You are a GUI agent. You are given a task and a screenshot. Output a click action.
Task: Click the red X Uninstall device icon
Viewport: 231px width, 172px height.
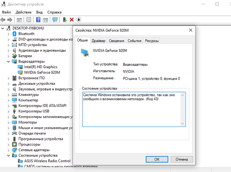[x=71, y=19]
